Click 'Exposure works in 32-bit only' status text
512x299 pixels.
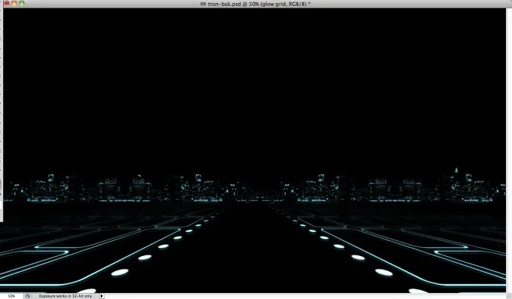pos(66,296)
